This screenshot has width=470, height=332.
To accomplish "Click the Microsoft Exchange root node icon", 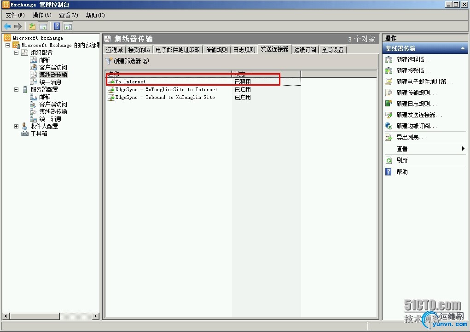I will point(7,38).
